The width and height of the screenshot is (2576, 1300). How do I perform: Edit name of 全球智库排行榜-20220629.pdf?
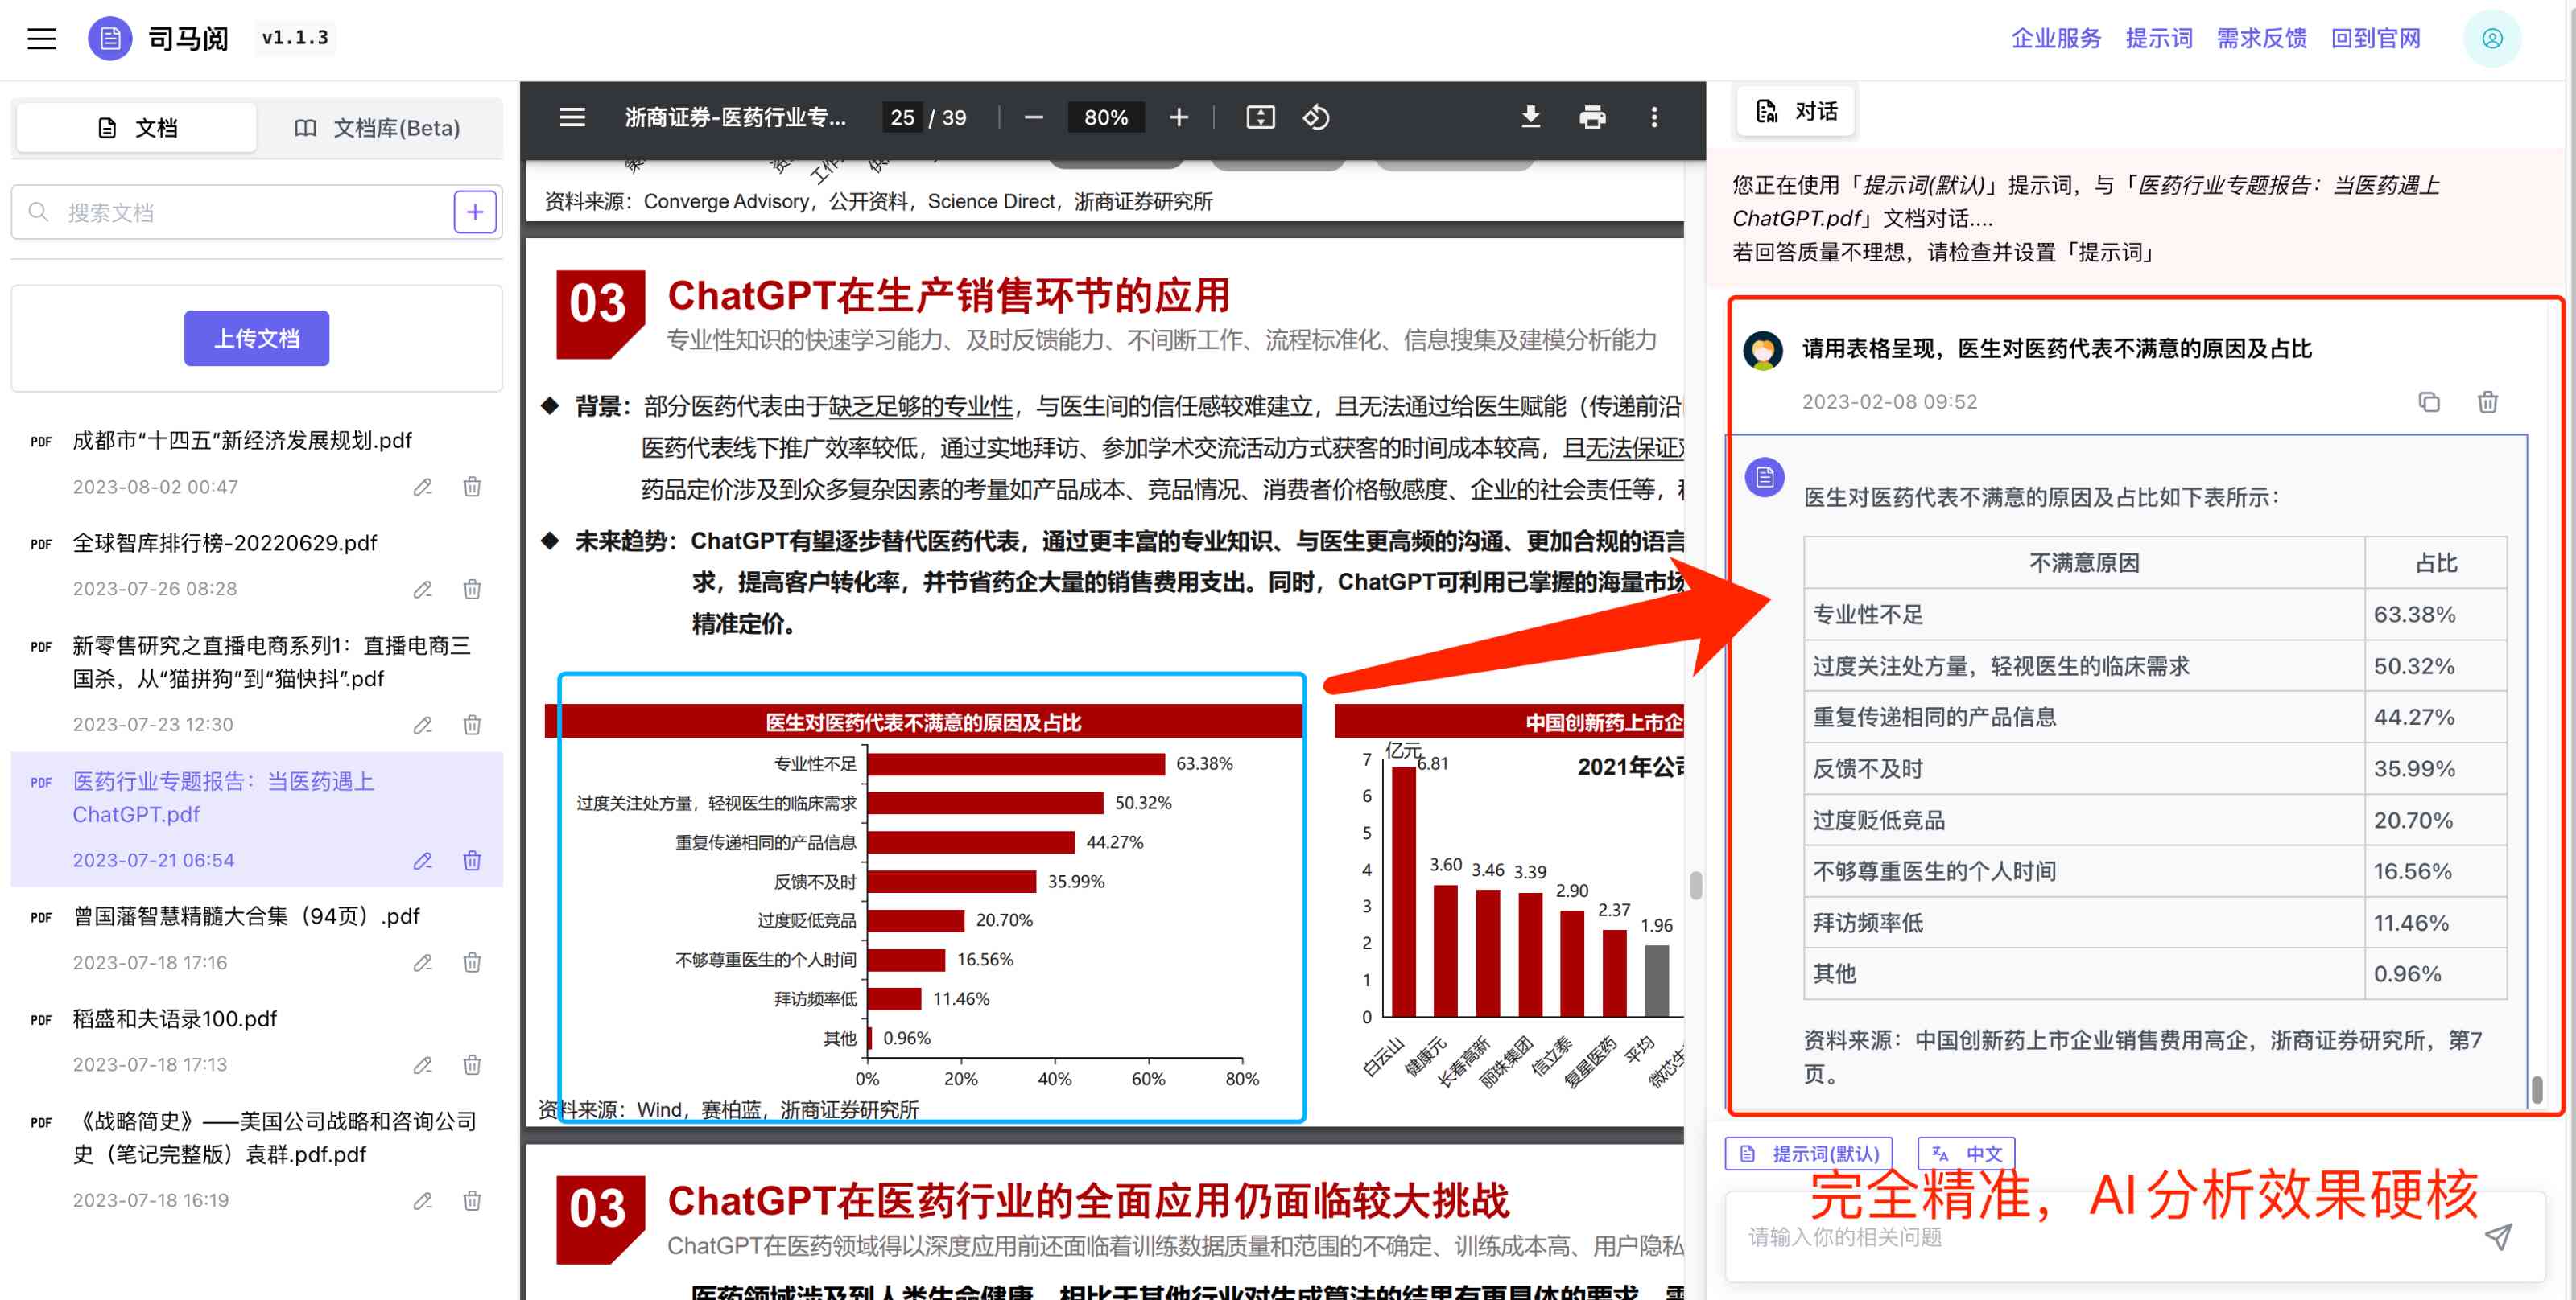click(423, 589)
